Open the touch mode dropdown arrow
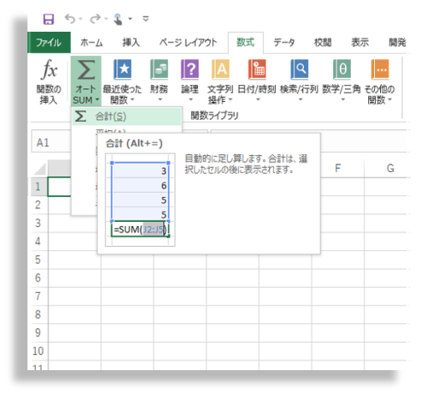The width and height of the screenshot is (422, 395). (130, 19)
